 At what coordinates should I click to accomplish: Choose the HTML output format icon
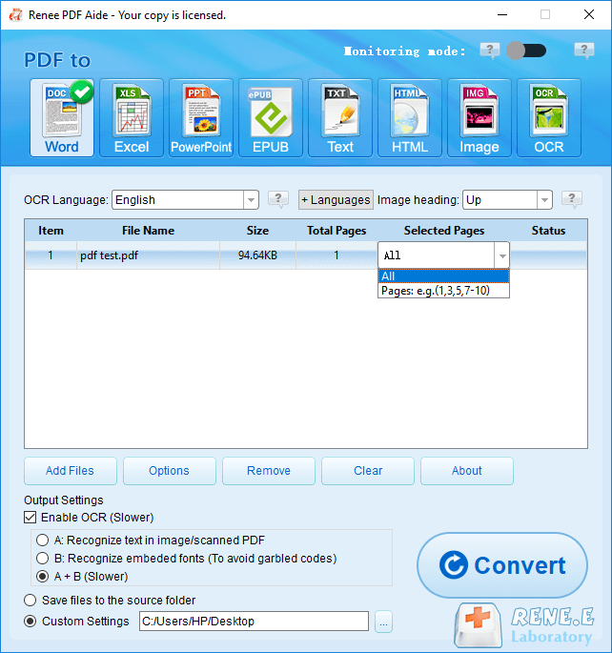(x=410, y=117)
